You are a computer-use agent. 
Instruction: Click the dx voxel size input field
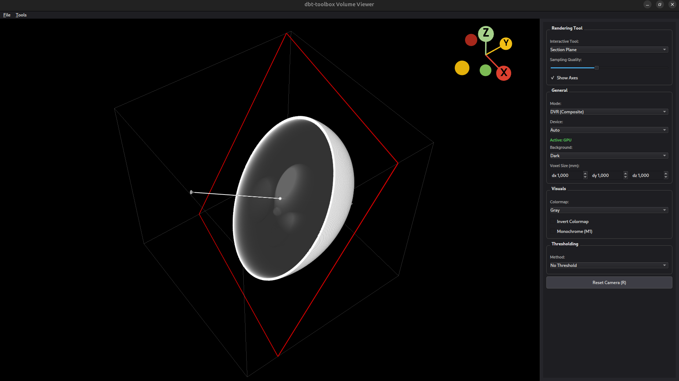pos(566,176)
